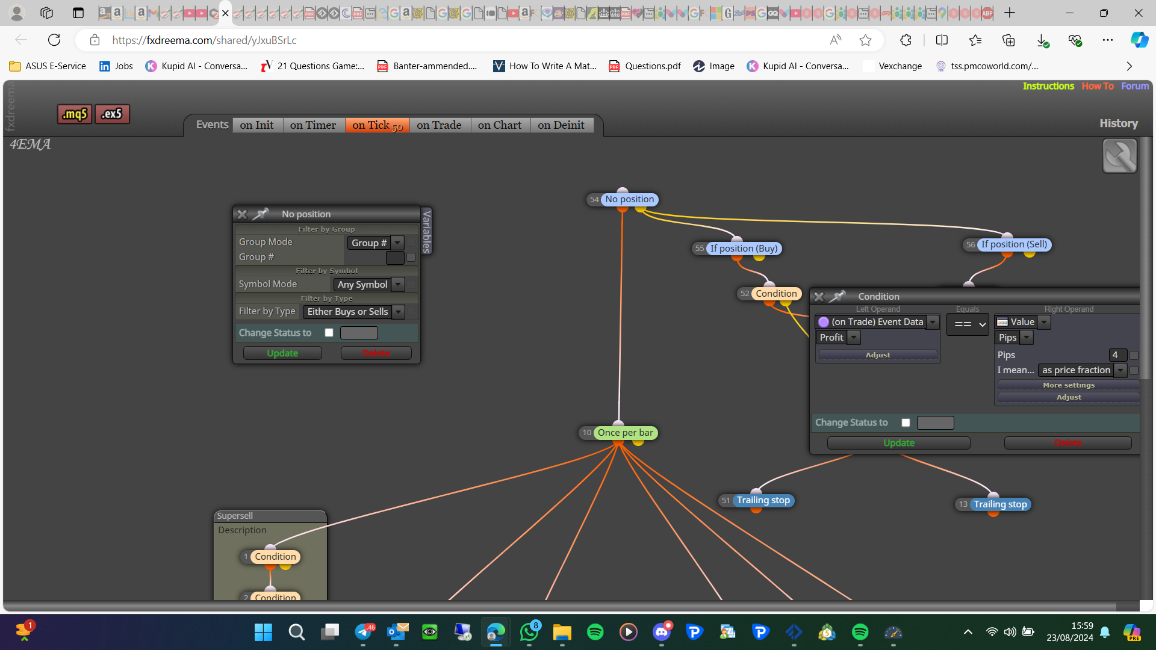Pin the No position panel
Image resolution: width=1156 pixels, height=650 pixels.
261,214
